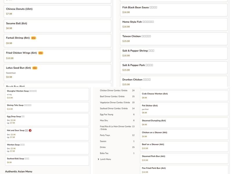232x174 pixels.
Task: Select the Taiwan Chicken dish
Action: [173, 39]
